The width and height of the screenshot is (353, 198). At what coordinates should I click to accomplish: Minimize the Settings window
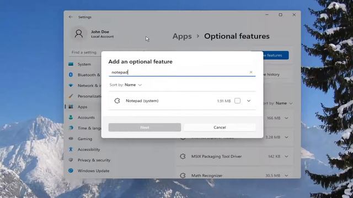click(267, 15)
